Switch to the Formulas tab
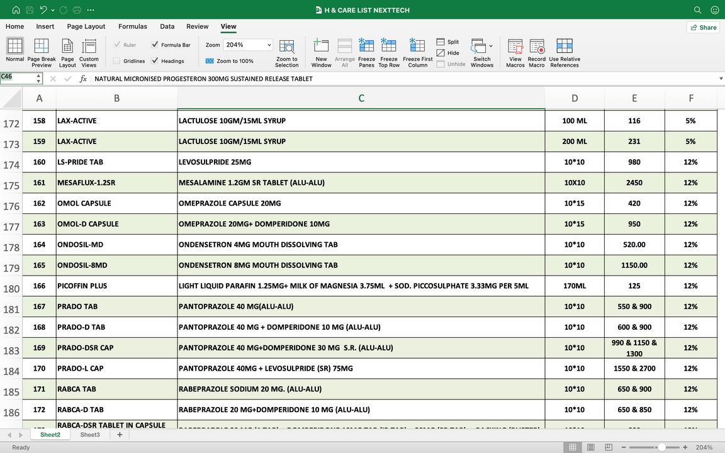The height and width of the screenshot is (453, 725). click(x=133, y=26)
